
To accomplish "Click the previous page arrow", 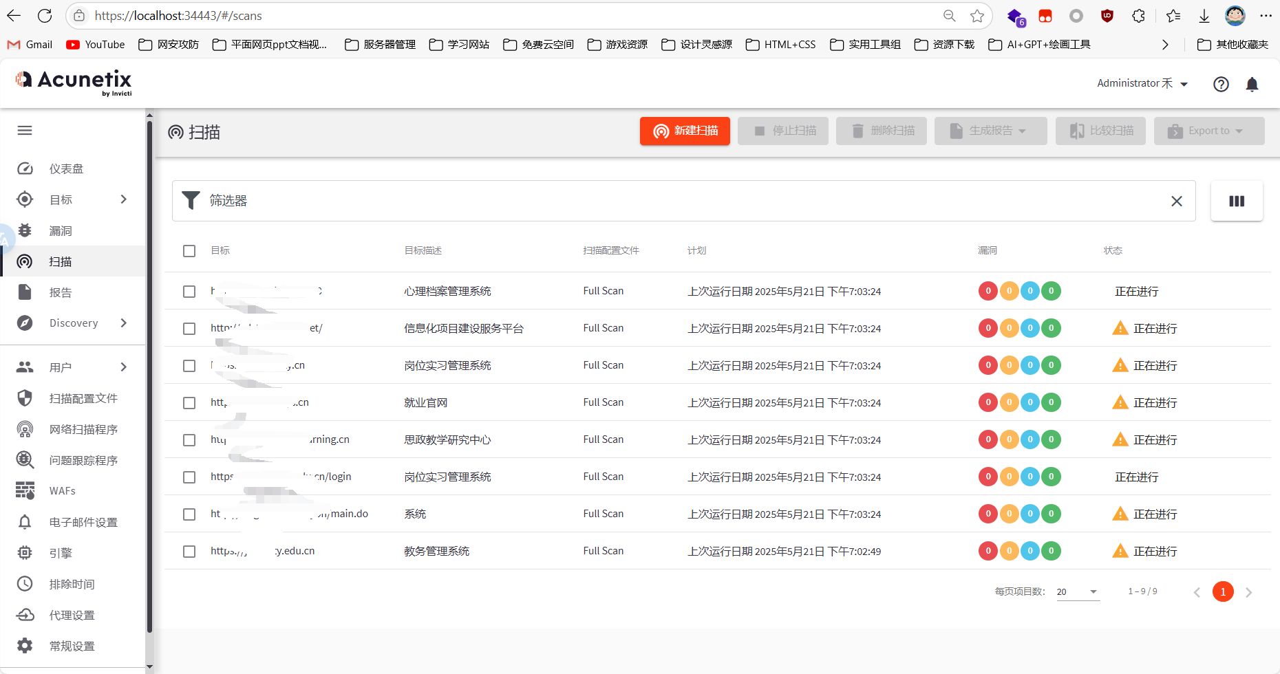I will 1197,592.
